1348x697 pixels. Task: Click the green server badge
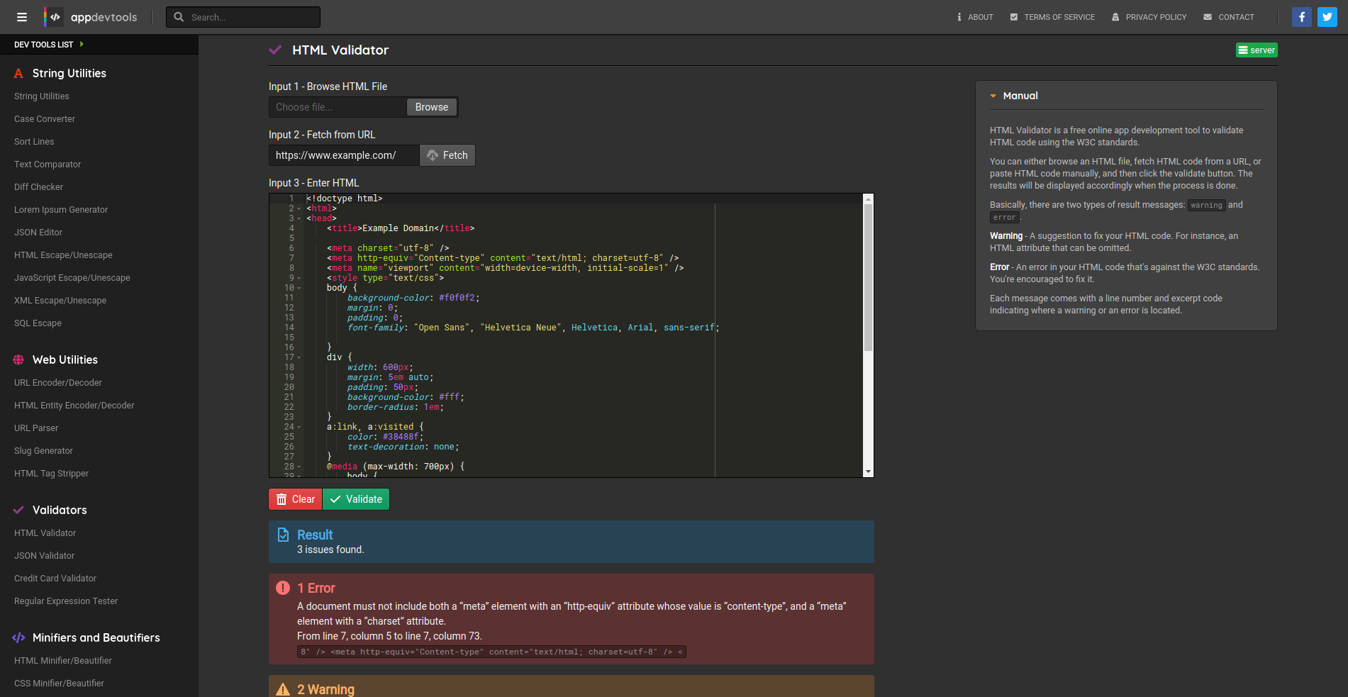1257,50
